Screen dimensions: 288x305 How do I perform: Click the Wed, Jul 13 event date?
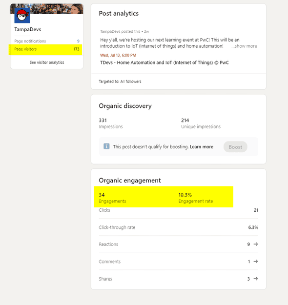pyautogui.click(x=118, y=55)
